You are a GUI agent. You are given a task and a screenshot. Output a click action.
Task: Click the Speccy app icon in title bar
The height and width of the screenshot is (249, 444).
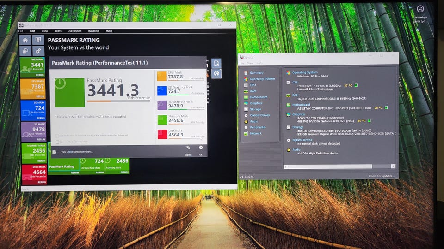[241, 57]
